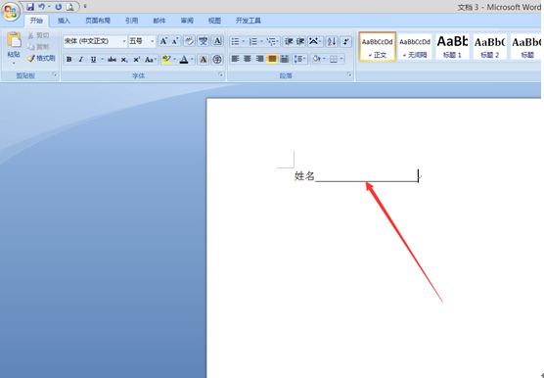Save the document from quick access toolbar
This screenshot has height=378, width=544.
pos(30,7)
